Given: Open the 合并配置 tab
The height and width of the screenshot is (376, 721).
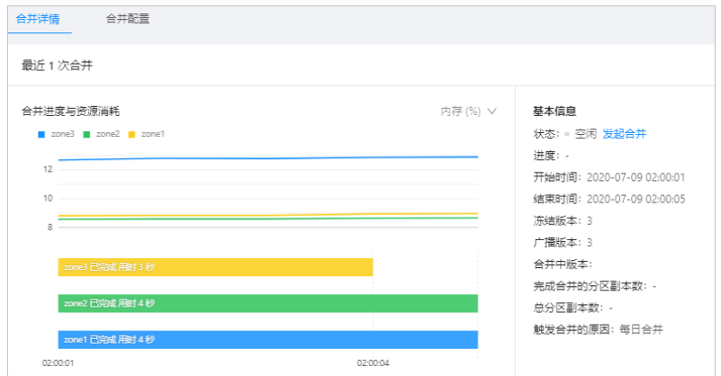Looking at the screenshot, I should point(127,17).
